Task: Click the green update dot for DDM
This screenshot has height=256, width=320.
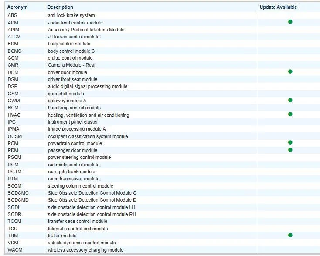Action: coord(290,71)
